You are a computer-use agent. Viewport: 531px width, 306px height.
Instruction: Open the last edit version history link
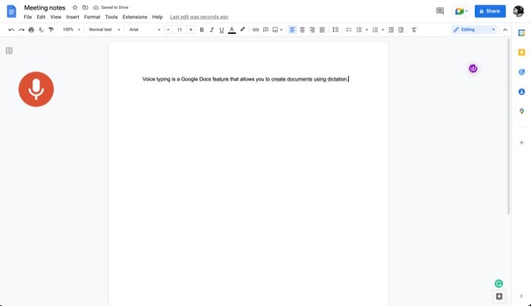[x=199, y=17]
